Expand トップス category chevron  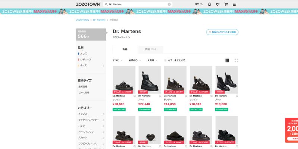point(104,114)
